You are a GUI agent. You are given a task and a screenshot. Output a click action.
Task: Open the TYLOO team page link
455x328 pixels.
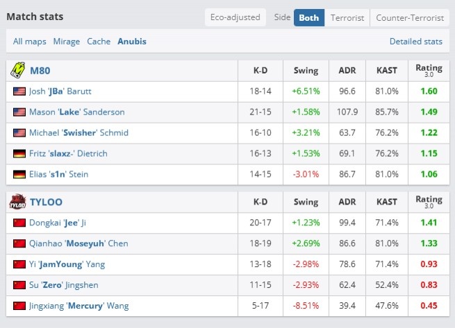(46, 202)
